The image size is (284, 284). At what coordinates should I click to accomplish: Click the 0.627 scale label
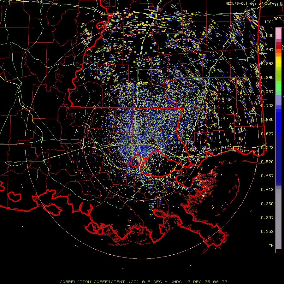click(267, 134)
